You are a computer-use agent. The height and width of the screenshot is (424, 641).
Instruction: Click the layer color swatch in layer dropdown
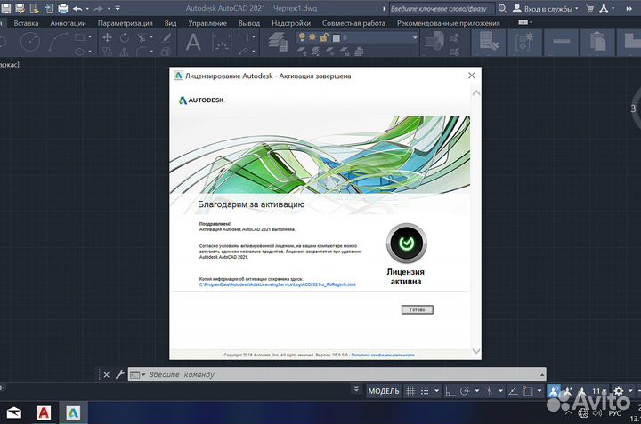tap(336, 38)
